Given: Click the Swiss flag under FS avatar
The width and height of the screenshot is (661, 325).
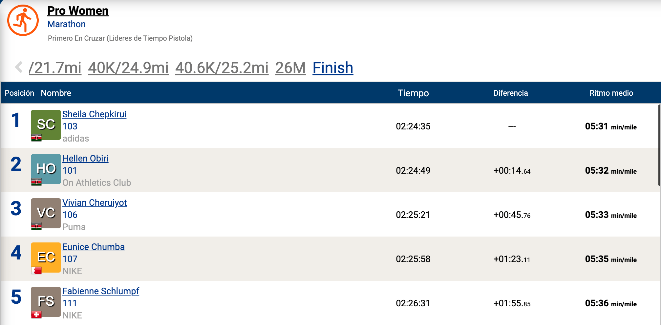Looking at the screenshot, I should (36, 315).
